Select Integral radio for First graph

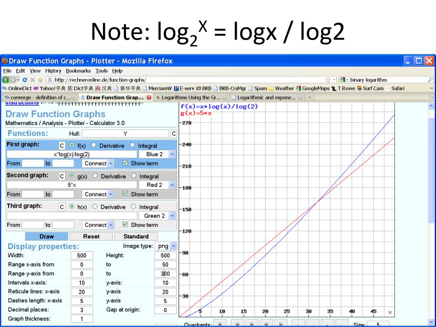(132, 145)
